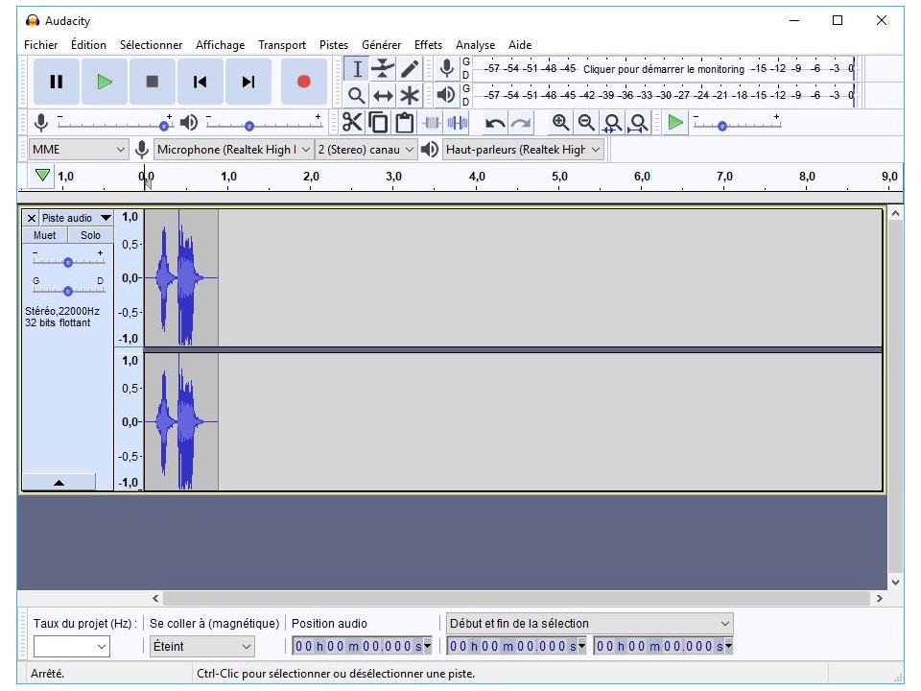Click the Pause transport button
Image resolution: width=921 pixels, height=691 pixels.
(57, 82)
